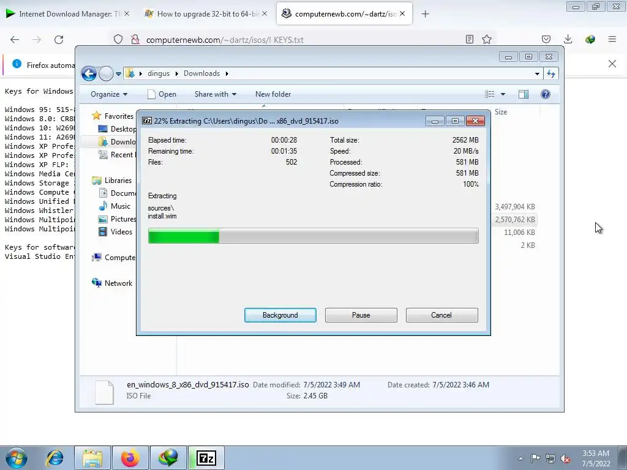Open Explorer recent locations dropdown arrow

click(x=118, y=74)
